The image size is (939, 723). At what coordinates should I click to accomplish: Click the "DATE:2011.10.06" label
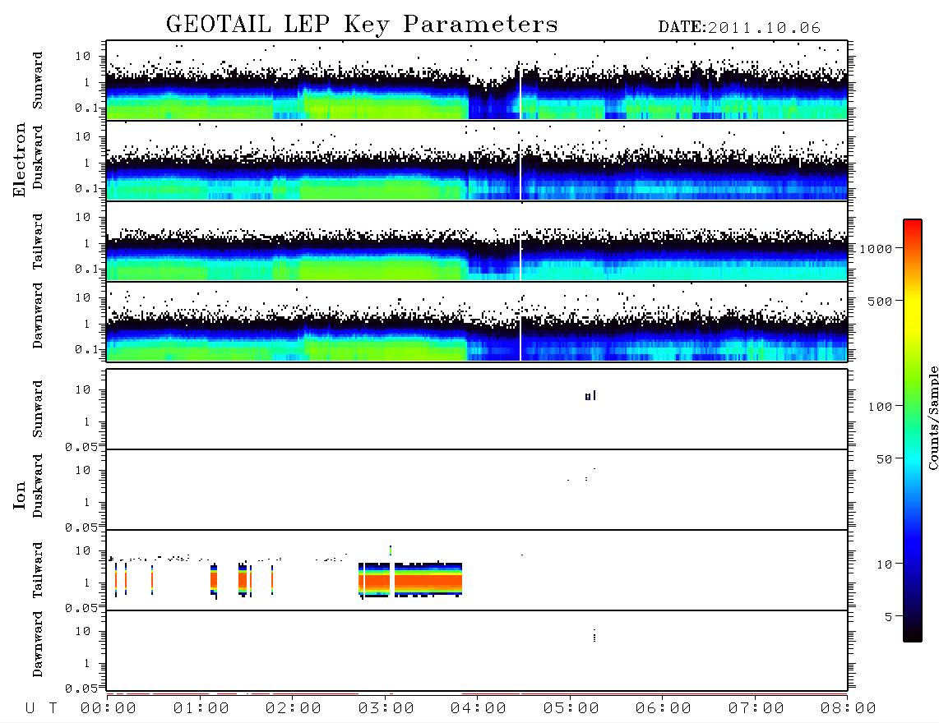(x=739, y=28)
